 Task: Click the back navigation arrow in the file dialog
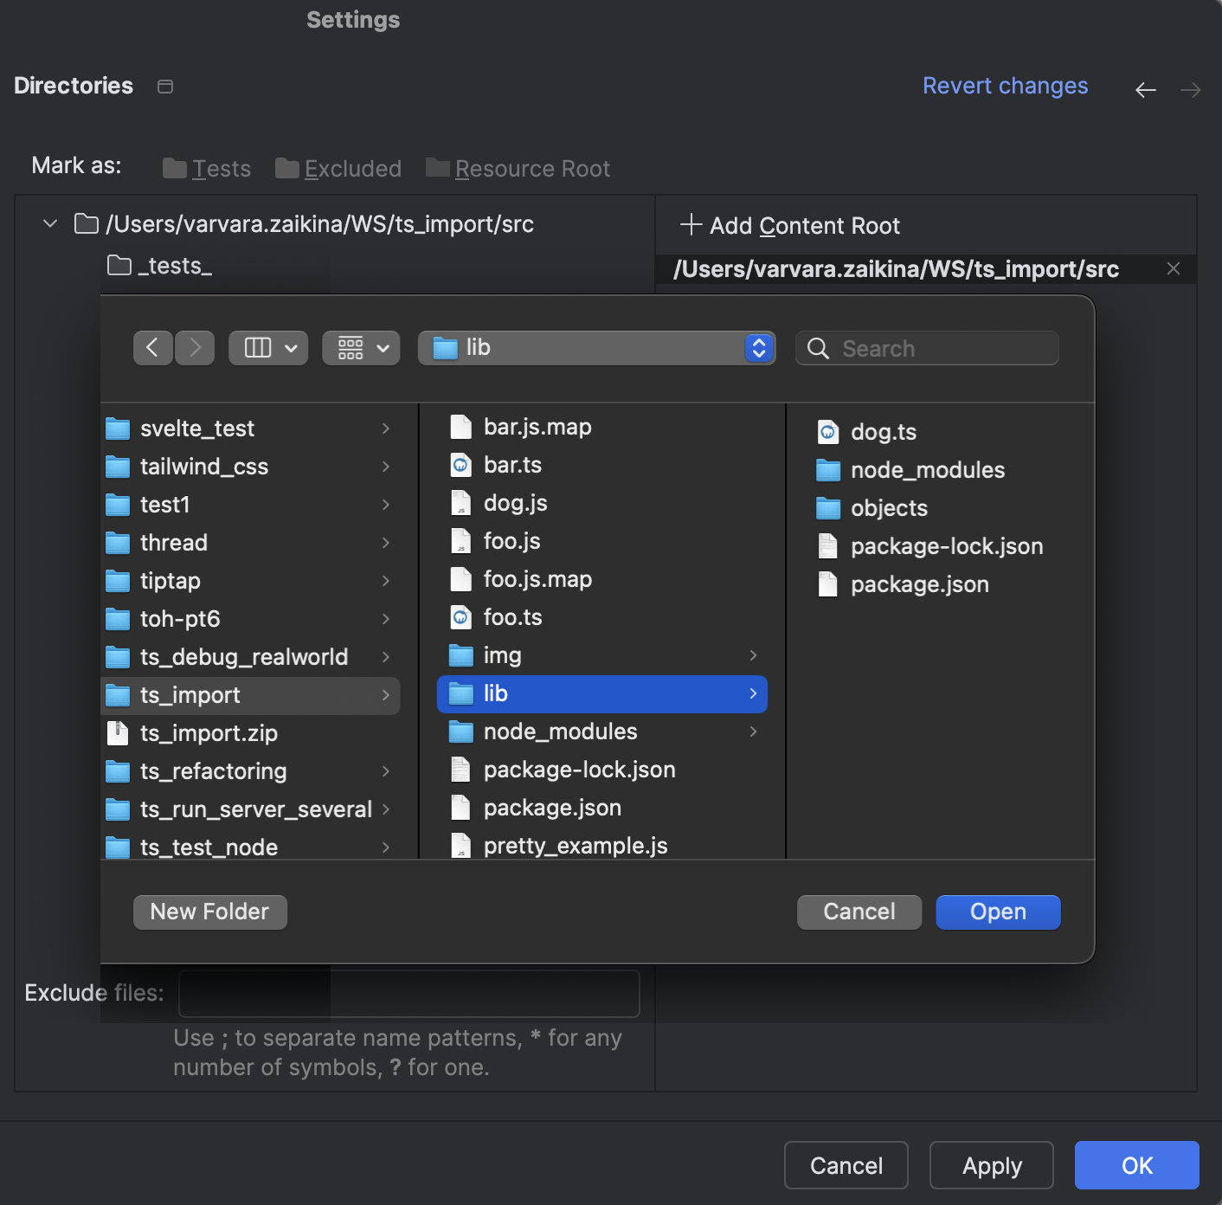click(x=152, y=347)
